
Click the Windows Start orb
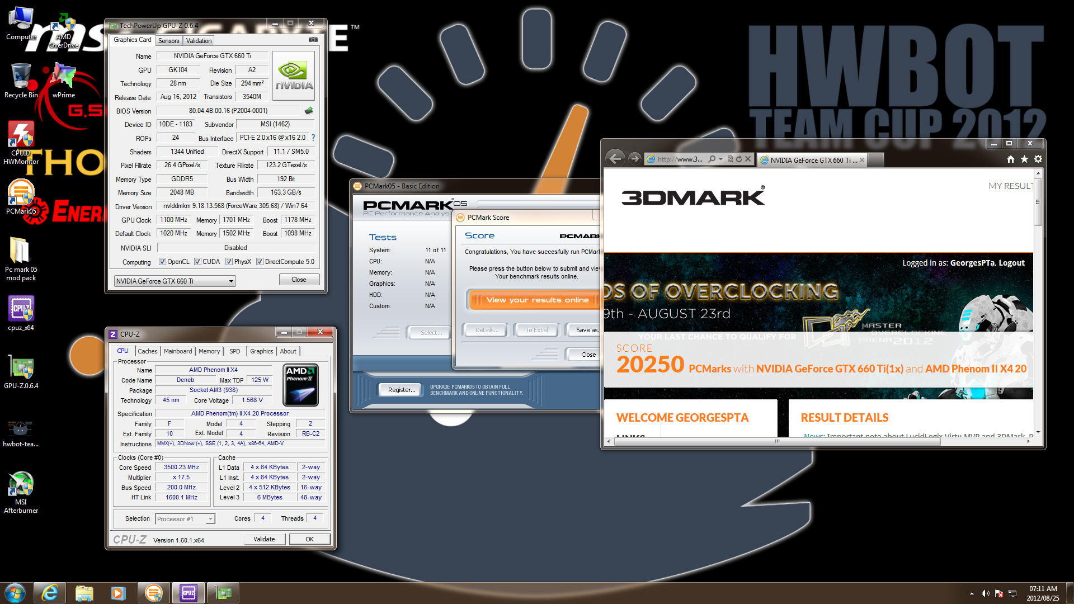pos(15,593)
